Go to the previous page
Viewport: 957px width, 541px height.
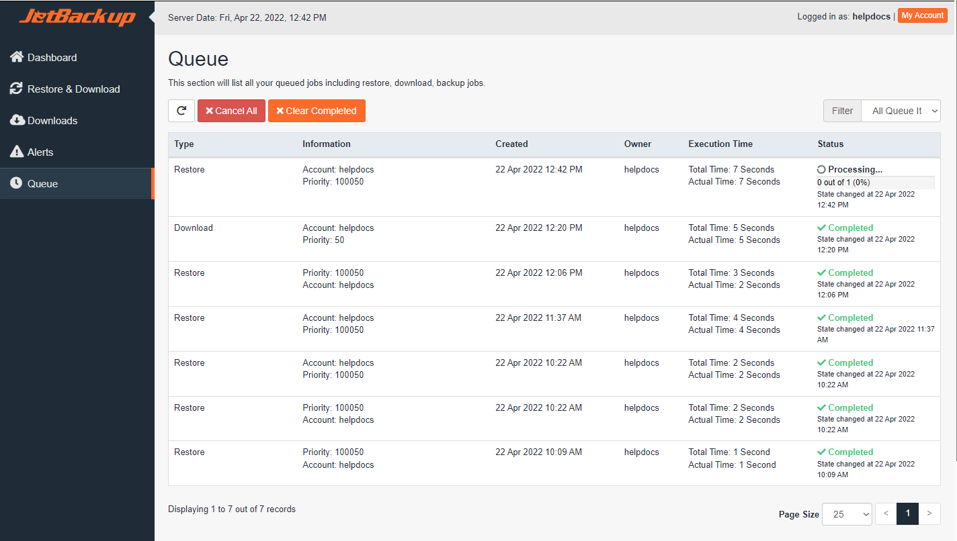(x=886, y=513)
